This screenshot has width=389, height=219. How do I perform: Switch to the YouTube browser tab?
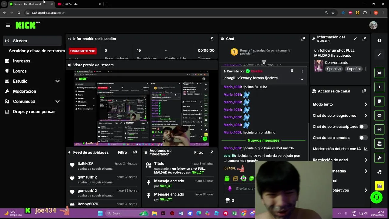(x=79, y=4)
